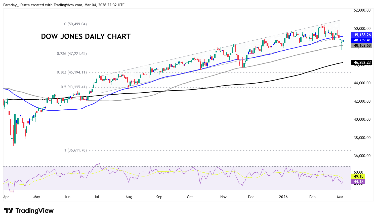
Task: Click the Faraday_JDutta attribution header text
Action: tap(64, 5)
